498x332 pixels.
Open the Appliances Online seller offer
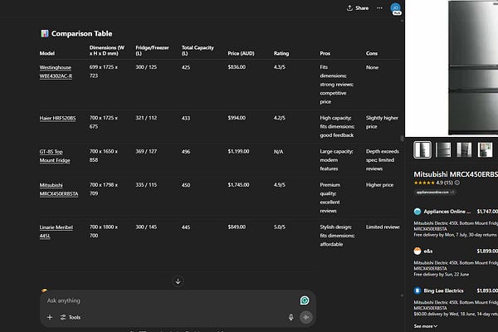456,222
